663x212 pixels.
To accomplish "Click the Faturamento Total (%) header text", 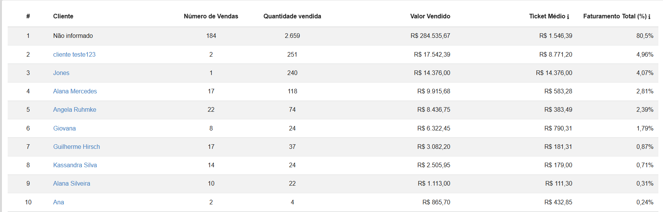I will pyautogui.click(x=615, y=16).
